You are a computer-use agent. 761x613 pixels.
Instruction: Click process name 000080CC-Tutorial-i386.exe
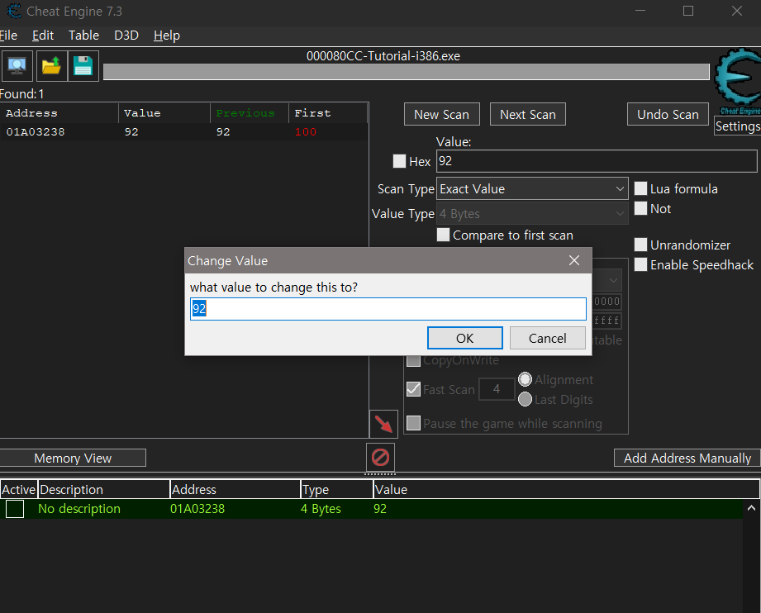tap(383, 56)
